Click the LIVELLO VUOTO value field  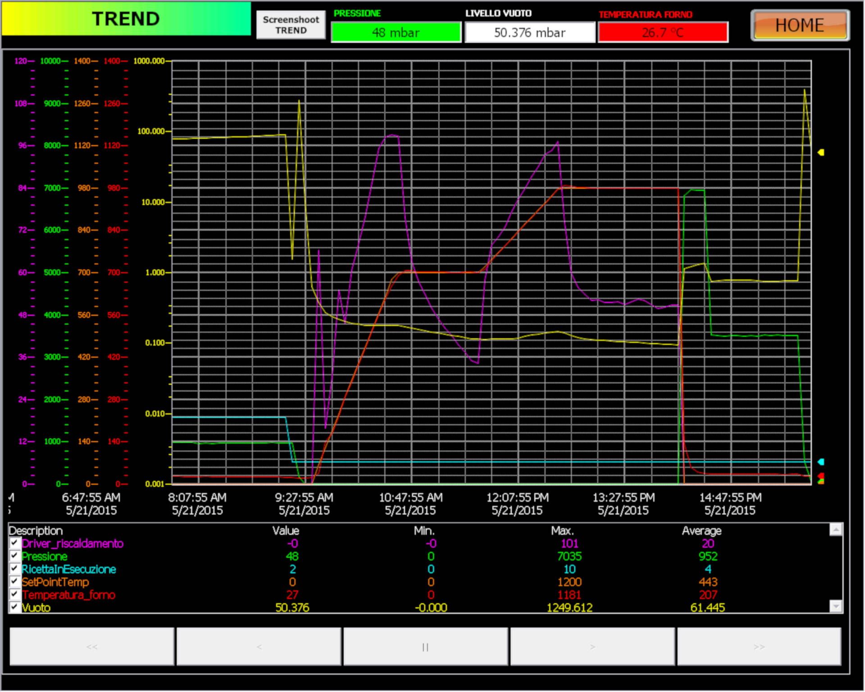tap(529, 32)
